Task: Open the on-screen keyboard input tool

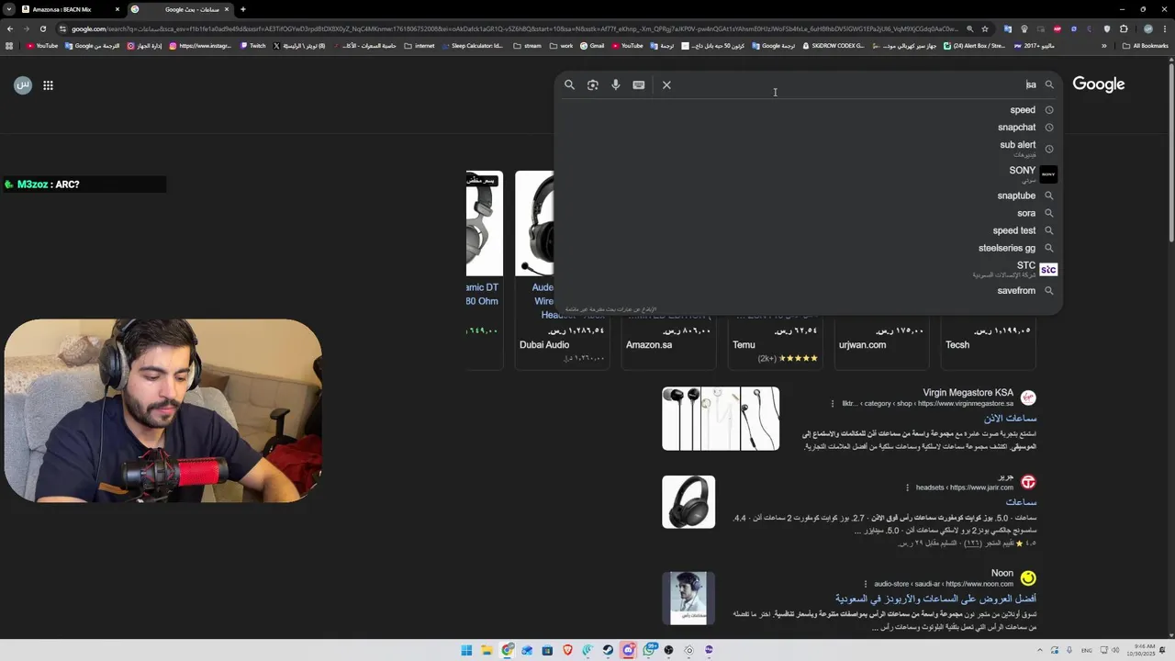Action: pos(639,84)
